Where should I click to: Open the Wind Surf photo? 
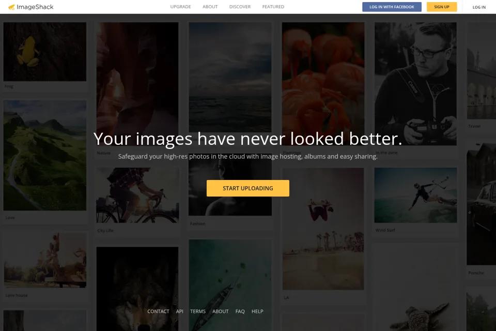point(415,195)
